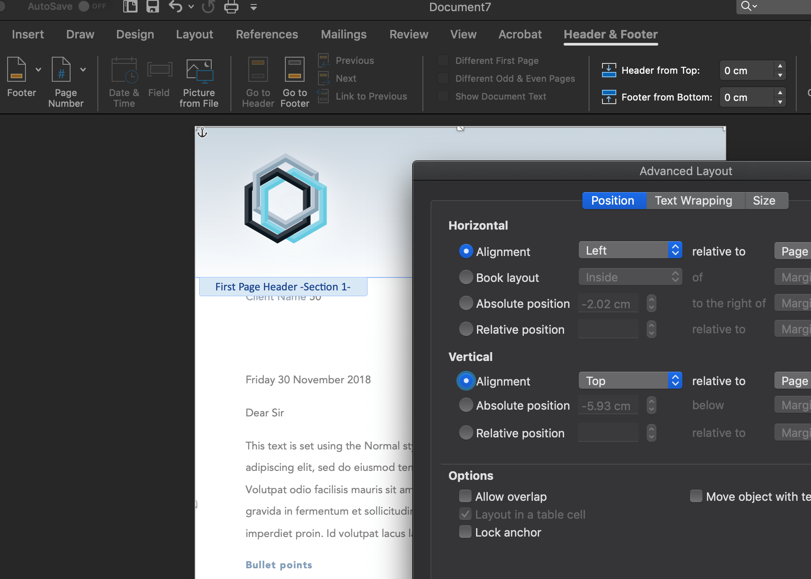Click the search magnifier icon
The height and width of the screenshot is (579, 811).
pyautogui.click(x=746, y=6)
